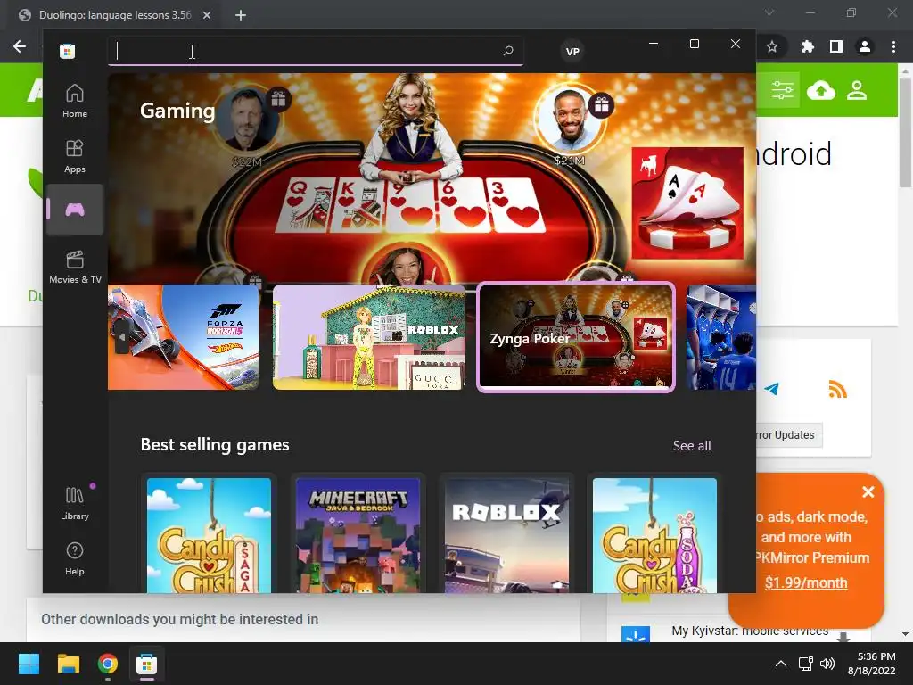The width and height of the screenshot is (913, 685).
Task: Close the APKMirror Premium orange popup
Action: tap(868, 492)
